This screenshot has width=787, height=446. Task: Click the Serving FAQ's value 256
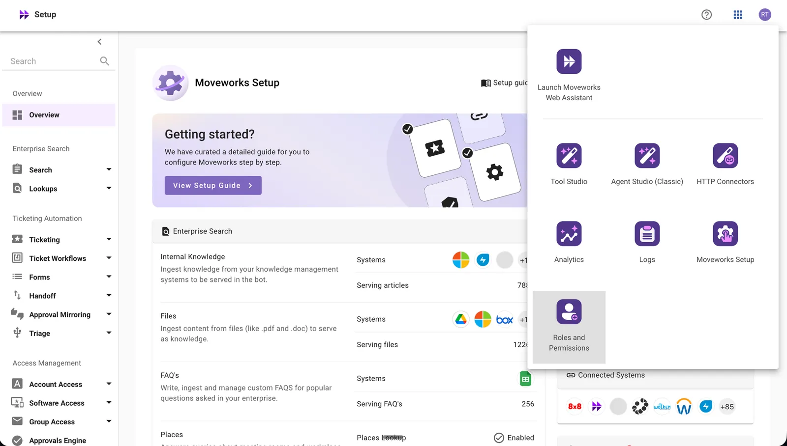click(x=528, y=404)
